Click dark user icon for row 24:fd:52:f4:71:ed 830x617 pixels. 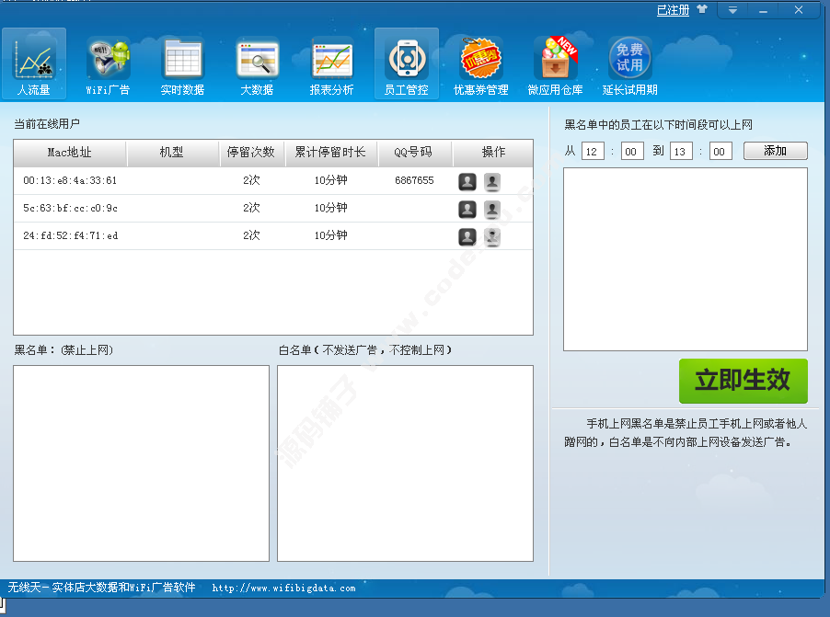467,236
